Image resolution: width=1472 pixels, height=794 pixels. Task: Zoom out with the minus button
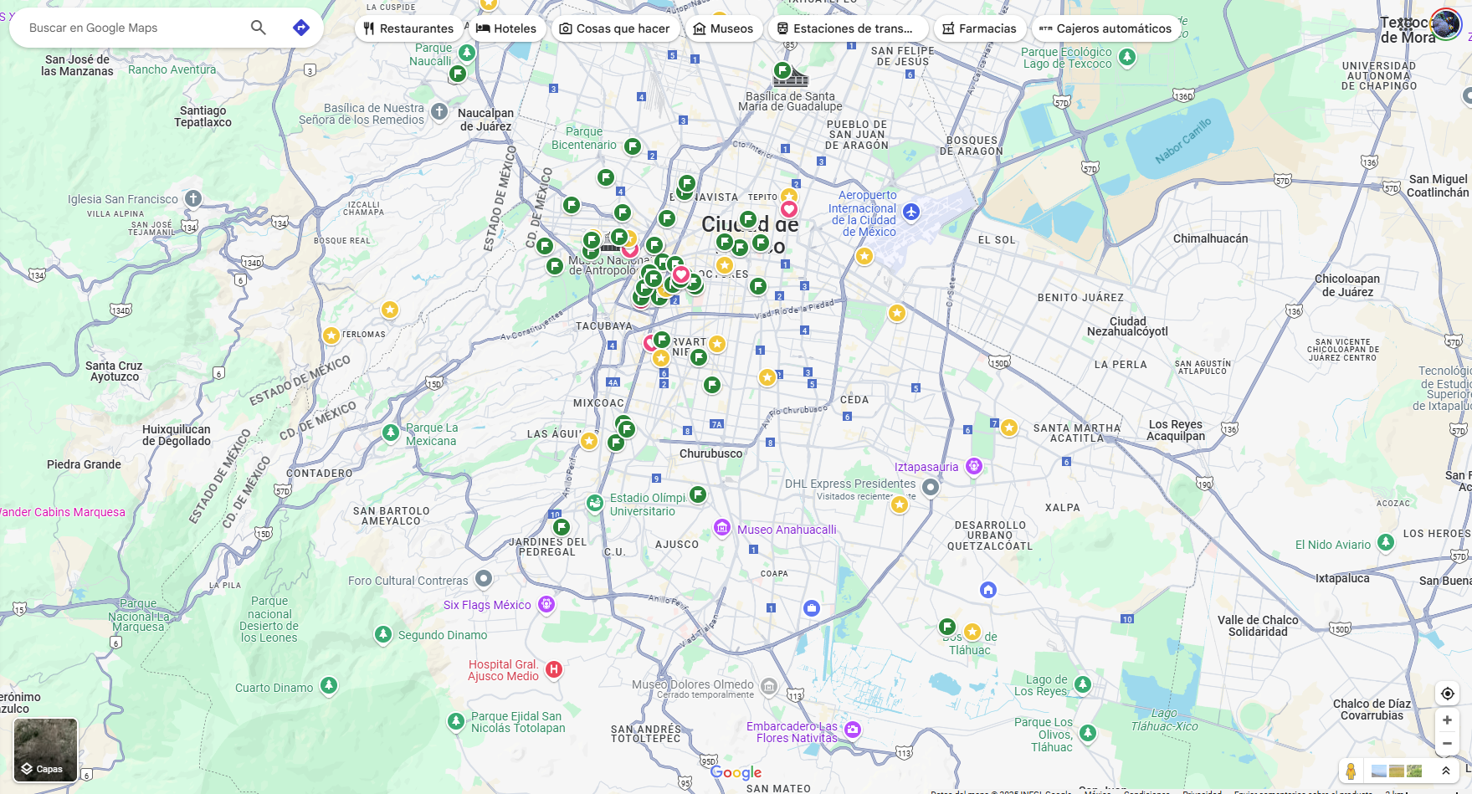click(1447, 743)
